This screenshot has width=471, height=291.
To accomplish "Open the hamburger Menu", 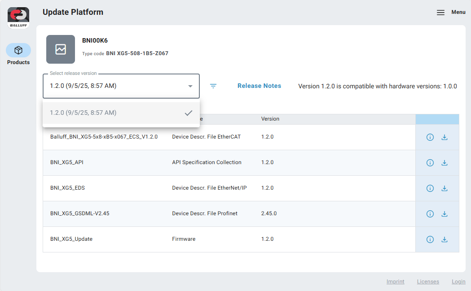I will point(441,13).
